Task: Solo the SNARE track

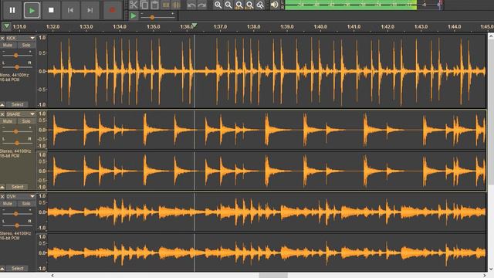Action: [25, 121]
